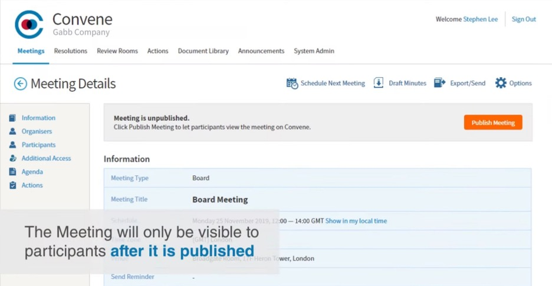This screenshot has width=552, height=286.
Task: Open the Actions tab in top navigation
Action: pyautogui.click(x=157, y=51)
